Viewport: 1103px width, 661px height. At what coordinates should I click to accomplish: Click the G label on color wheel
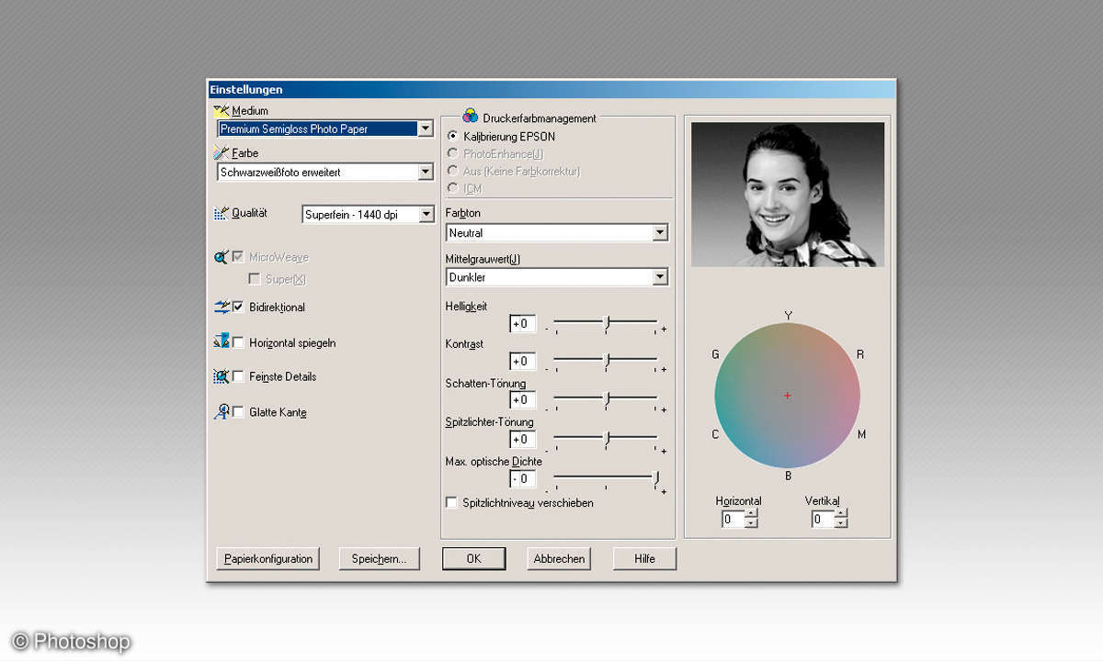click(x=715, y=354)
